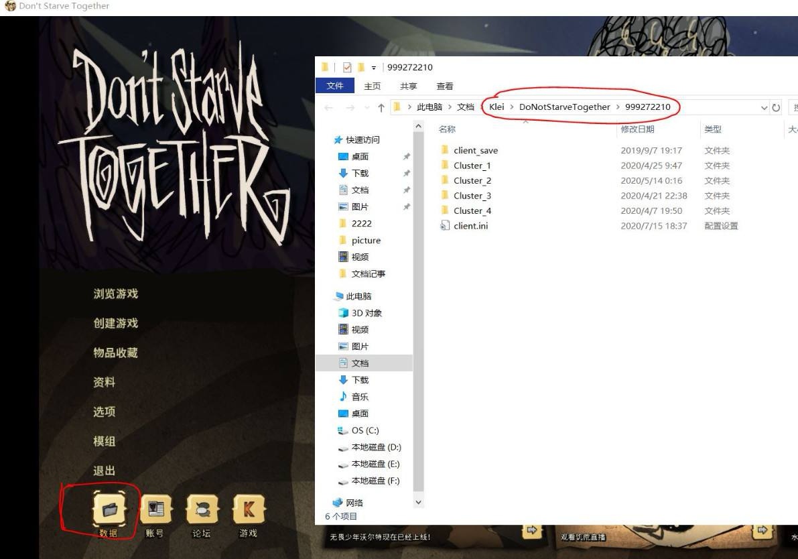The image size is (798, 559).
Task: Open 模组 in the game menu
Action: 105,442
